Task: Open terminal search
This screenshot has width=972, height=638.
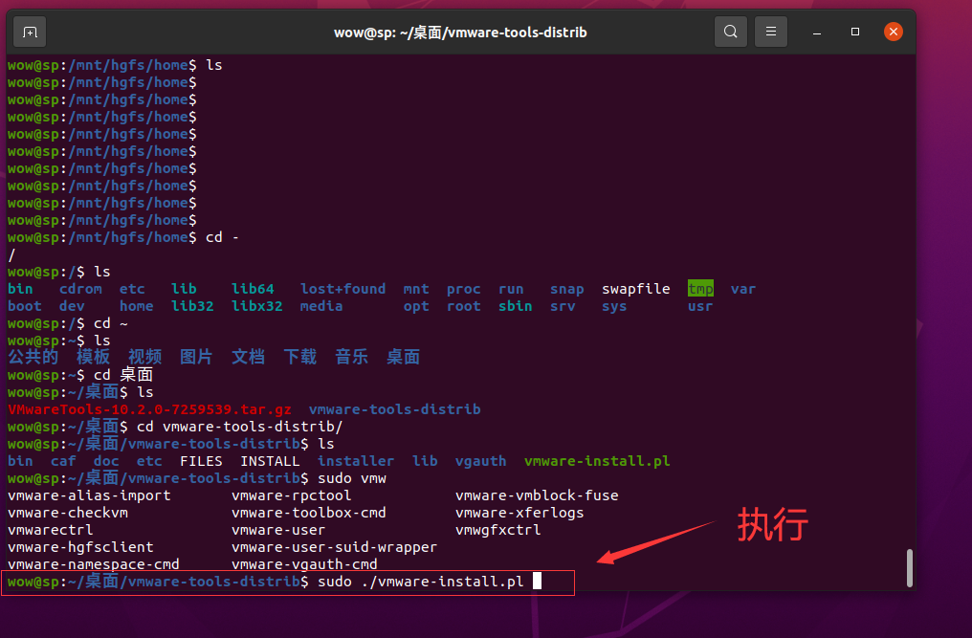Action: click(731, 32)
